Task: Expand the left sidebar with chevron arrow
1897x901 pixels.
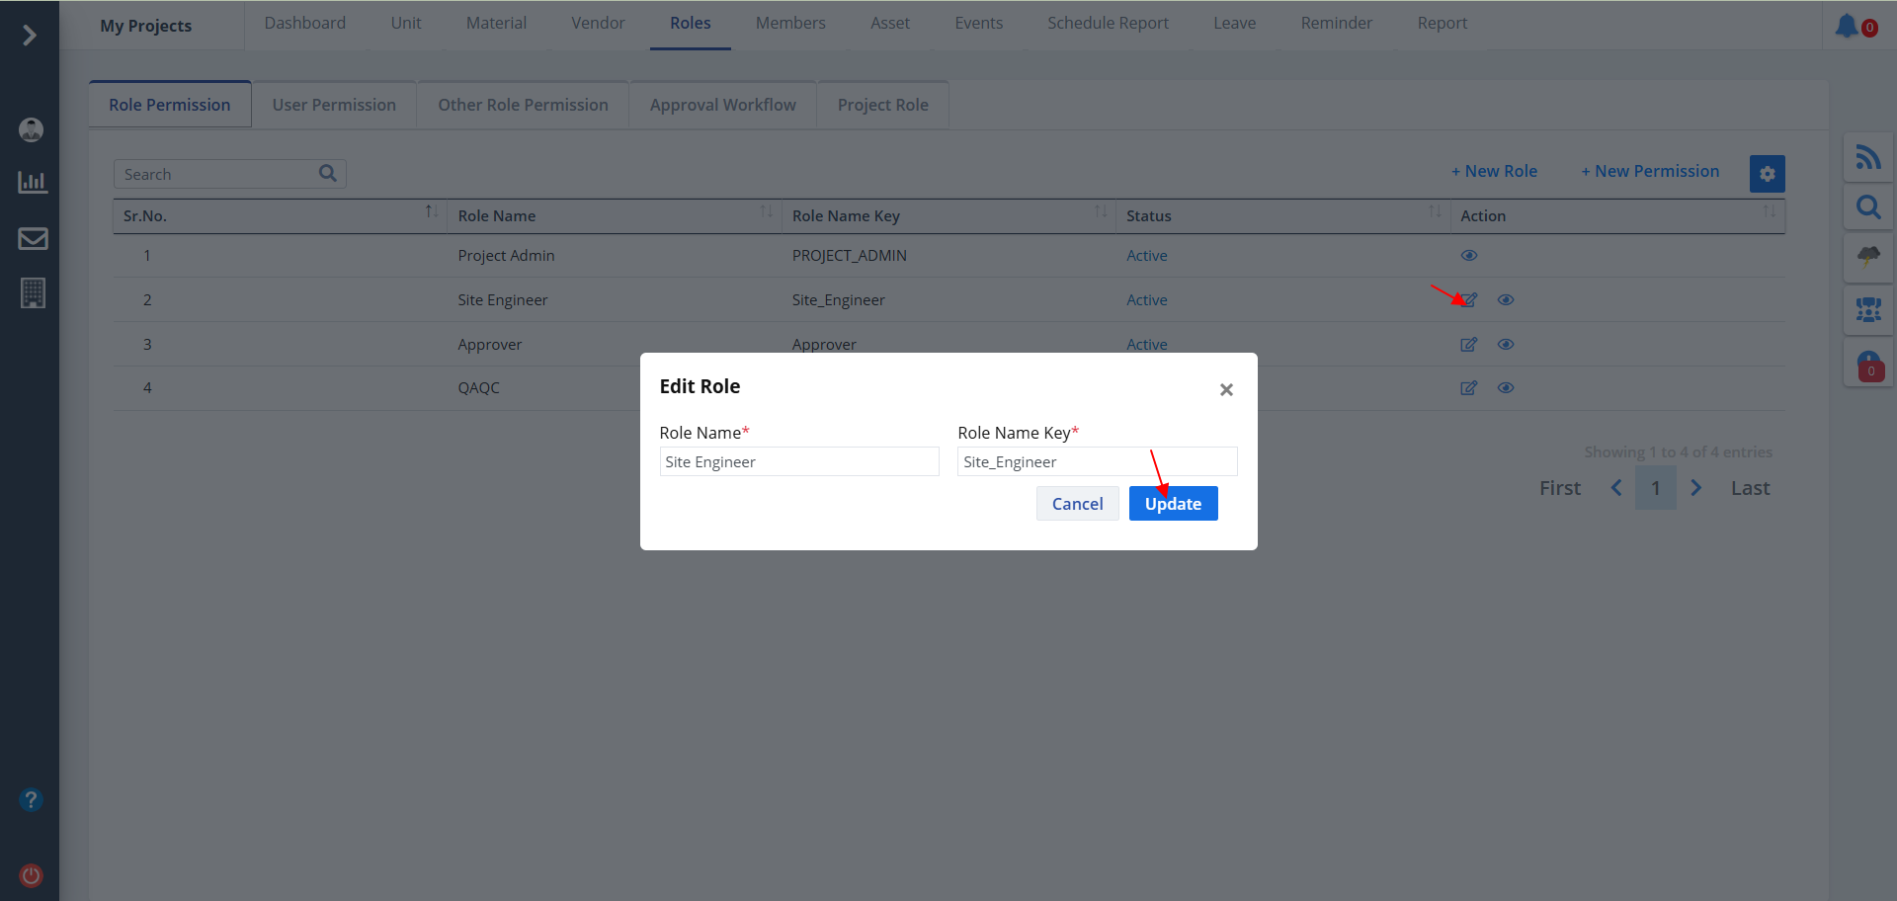Action: [x=30, y=36]
